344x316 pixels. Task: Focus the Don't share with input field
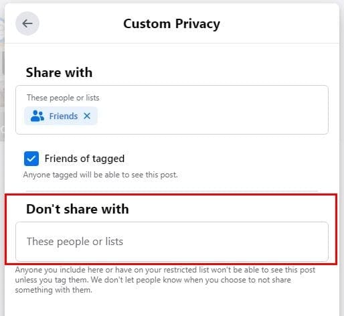point(172,242)
